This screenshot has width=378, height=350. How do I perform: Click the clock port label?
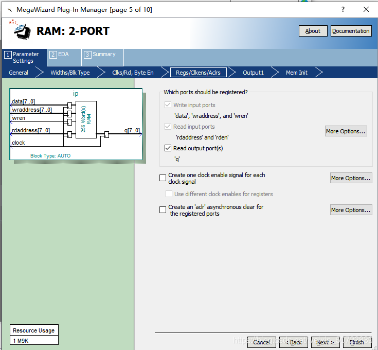click(19, 143)
